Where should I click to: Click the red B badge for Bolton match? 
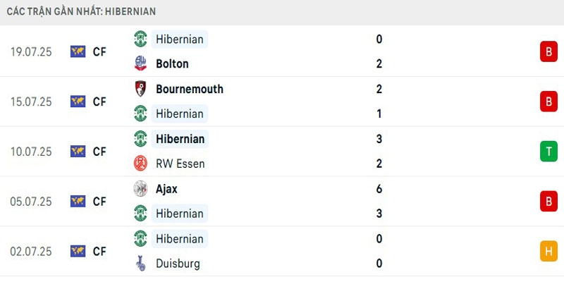(x=548, y=51)
